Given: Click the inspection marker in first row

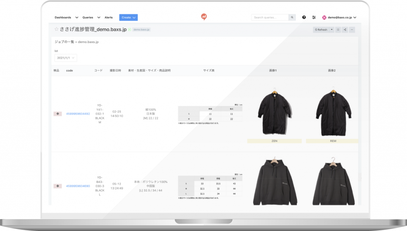Looking at the screenshot, I should [x=58, y=114].
